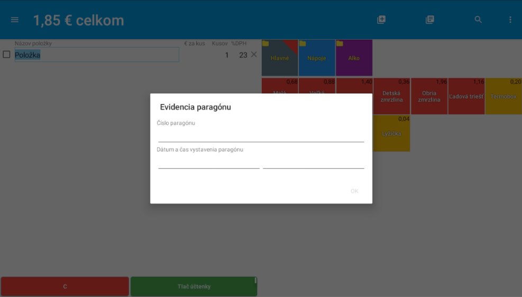Open the hamburger navigation menu

click(x=15, y=20)
